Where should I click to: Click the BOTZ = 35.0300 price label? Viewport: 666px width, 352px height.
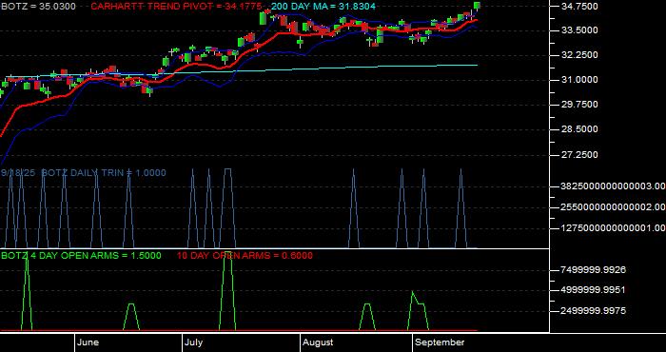coord(38,7)
